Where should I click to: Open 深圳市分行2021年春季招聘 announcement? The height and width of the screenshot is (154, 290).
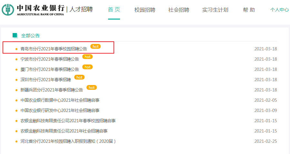click(45, 80)
